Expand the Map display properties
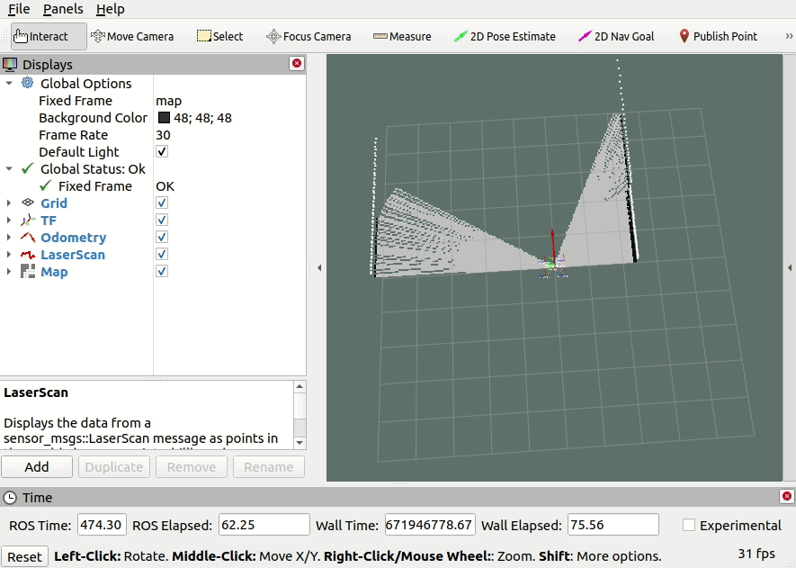This screenshot has height=568, width=796. 9,271
